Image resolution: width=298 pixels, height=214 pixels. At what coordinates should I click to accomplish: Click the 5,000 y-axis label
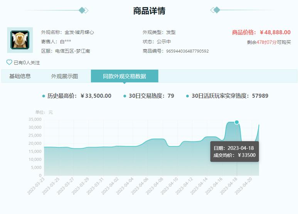36,168
